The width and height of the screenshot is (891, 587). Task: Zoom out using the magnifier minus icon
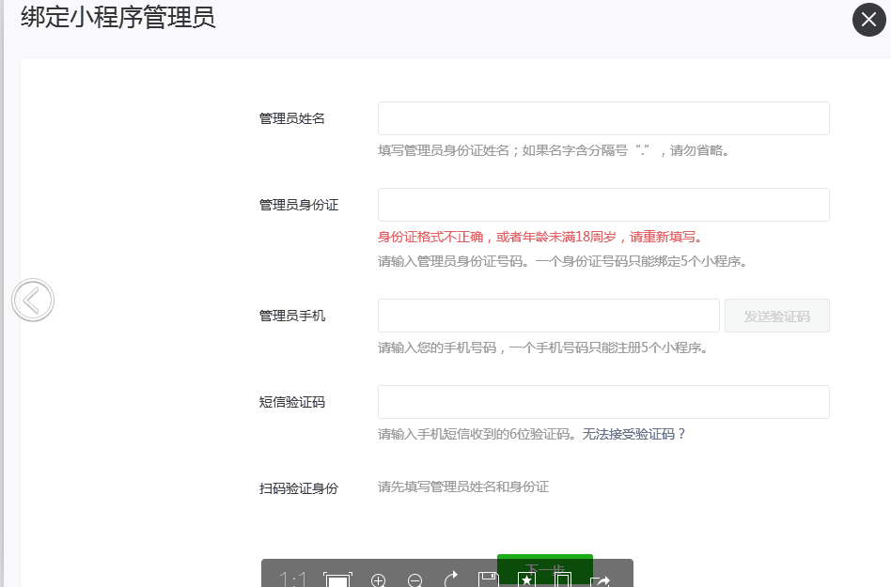point(415,580)
